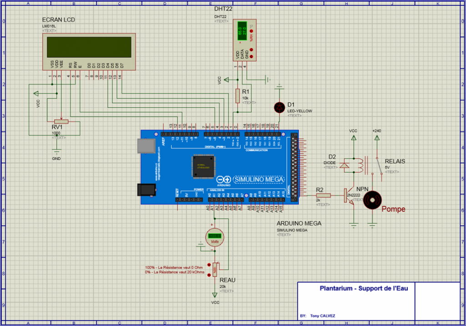Click the 'REAU' label
The width and height of the screenshot is (466, 326).
point(228,280)
